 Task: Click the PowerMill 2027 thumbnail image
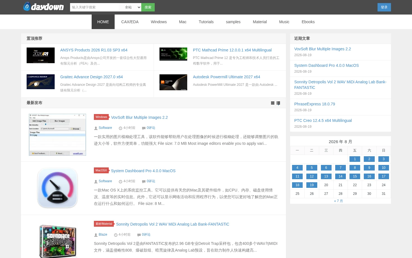(173, 82)
